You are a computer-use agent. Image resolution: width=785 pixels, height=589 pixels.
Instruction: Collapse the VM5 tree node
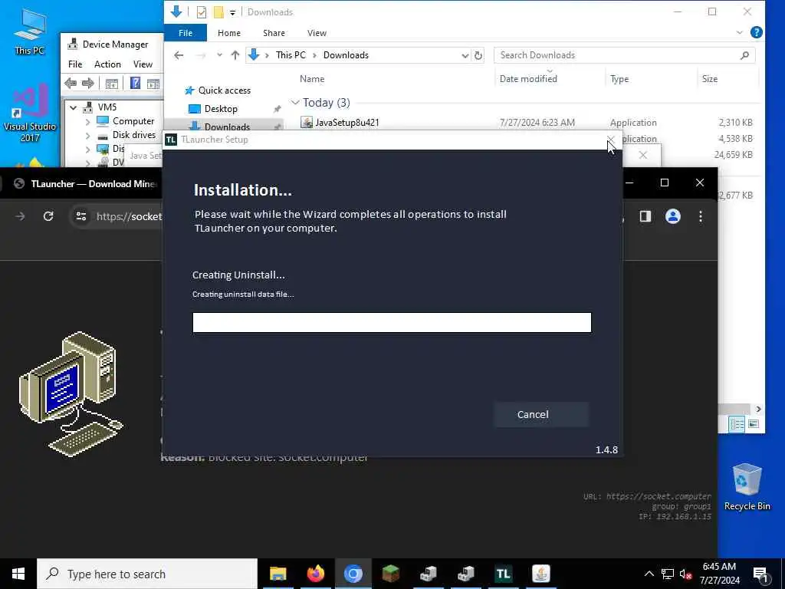click(x=74, y=107)
